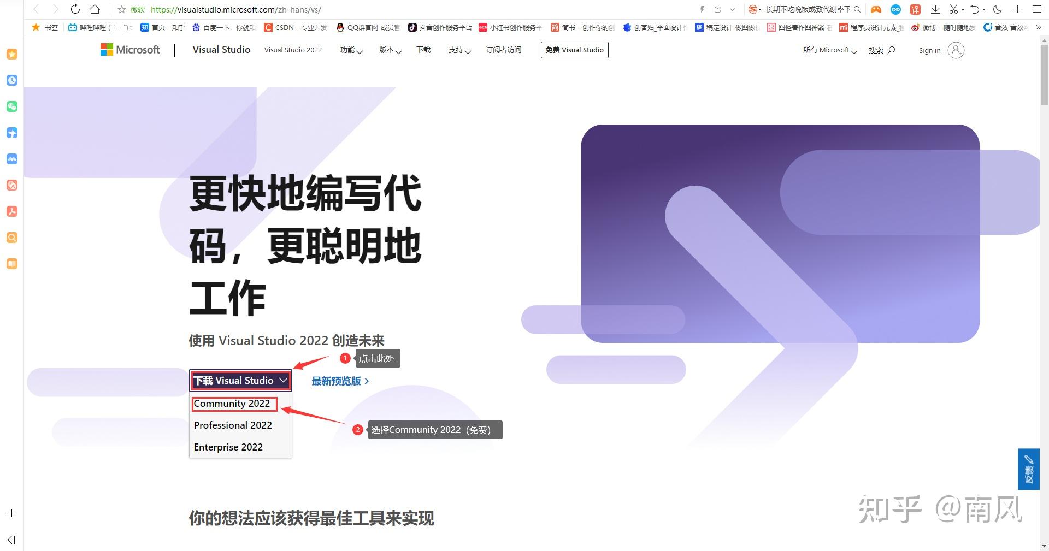Open the screenshot tool dropdown arrow

click(963, 9)
